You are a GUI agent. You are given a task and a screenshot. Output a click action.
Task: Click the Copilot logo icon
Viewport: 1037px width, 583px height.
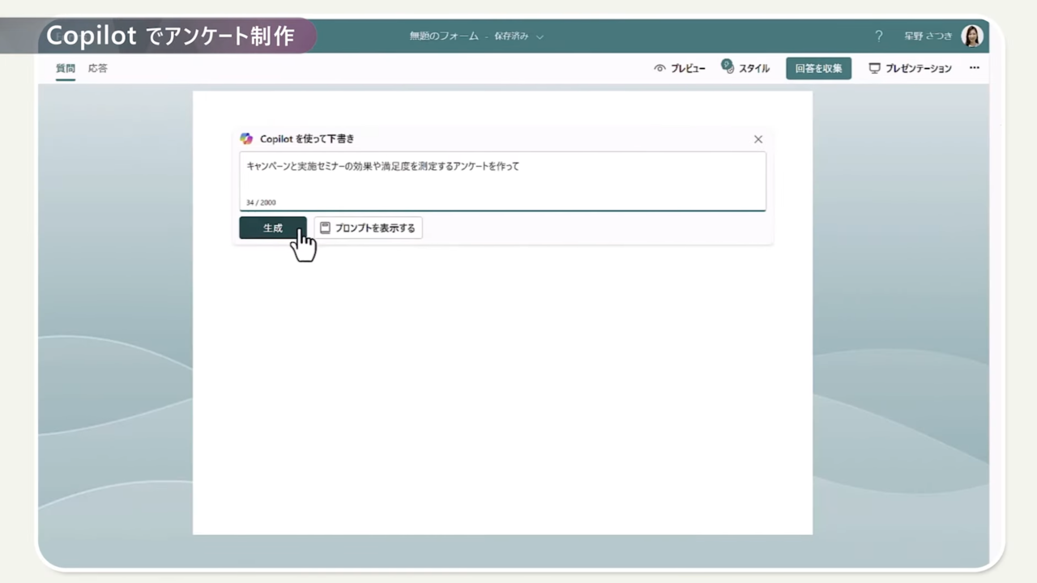click(x=246, y=139)
